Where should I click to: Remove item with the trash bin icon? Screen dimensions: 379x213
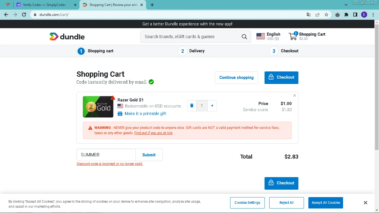click(x=192, y=106)
